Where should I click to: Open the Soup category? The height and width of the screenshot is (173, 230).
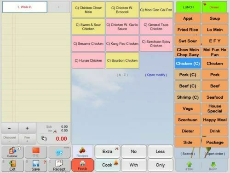click(215, 18)
